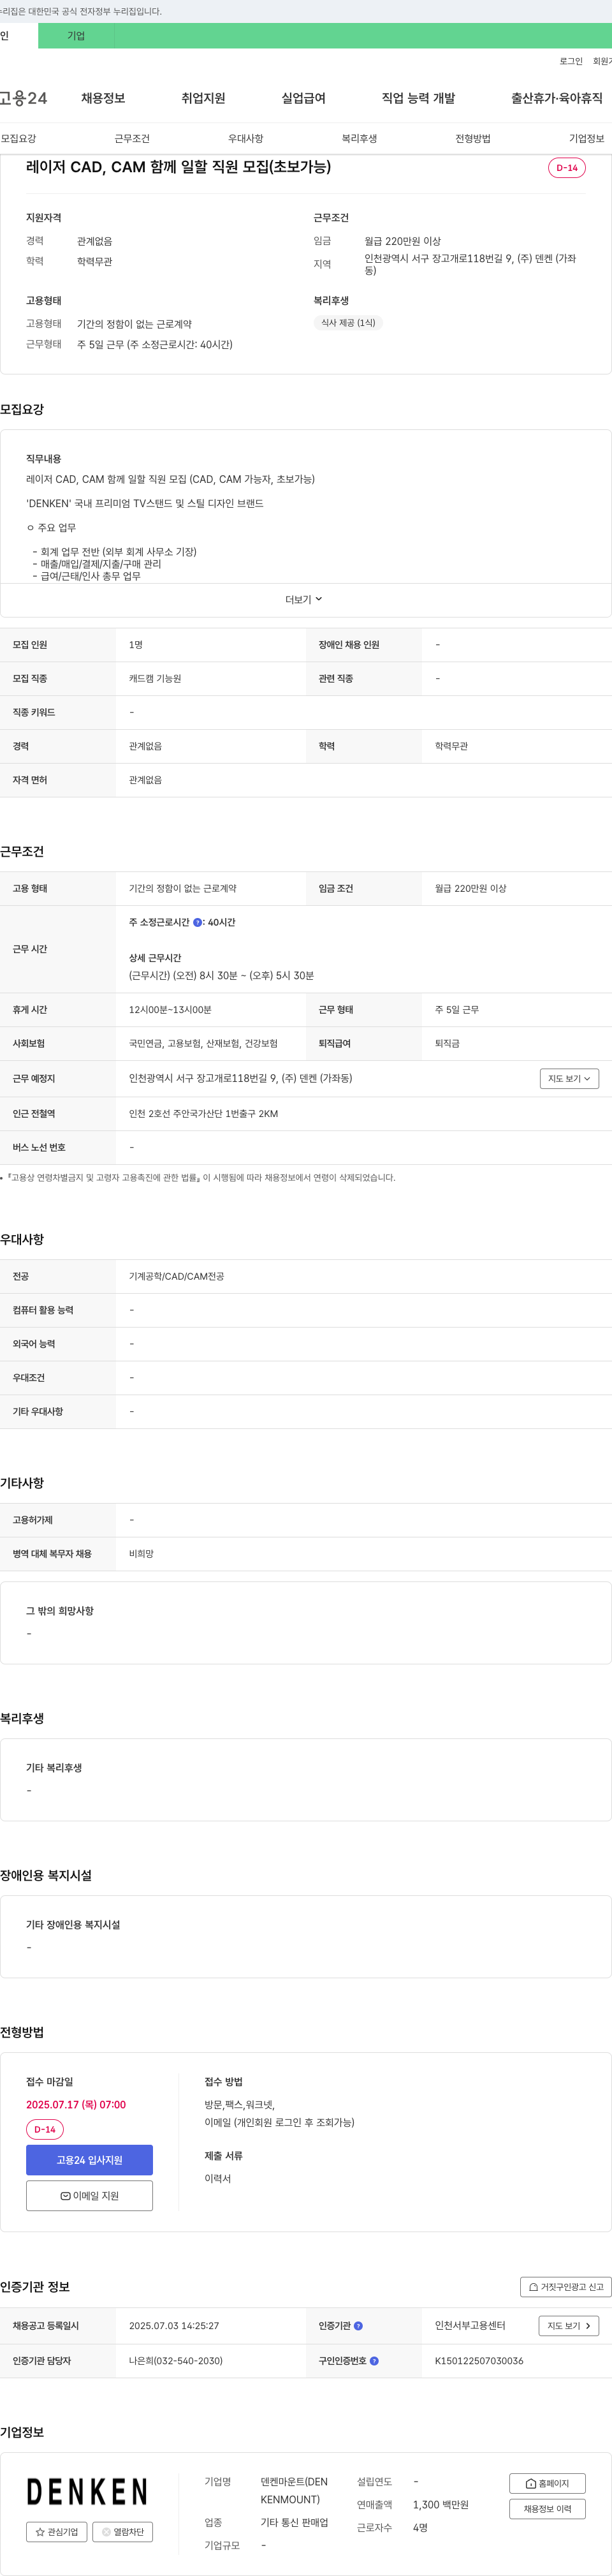Click the D-14 badge beside the job title
Viewport: 612px width, 2576px height.
tap(567, 168)
